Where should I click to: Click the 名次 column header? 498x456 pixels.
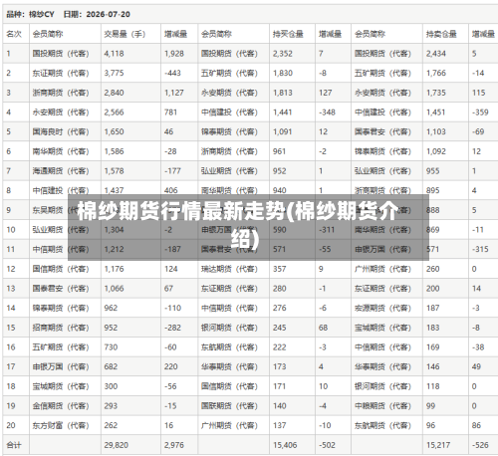coord(14,34)
